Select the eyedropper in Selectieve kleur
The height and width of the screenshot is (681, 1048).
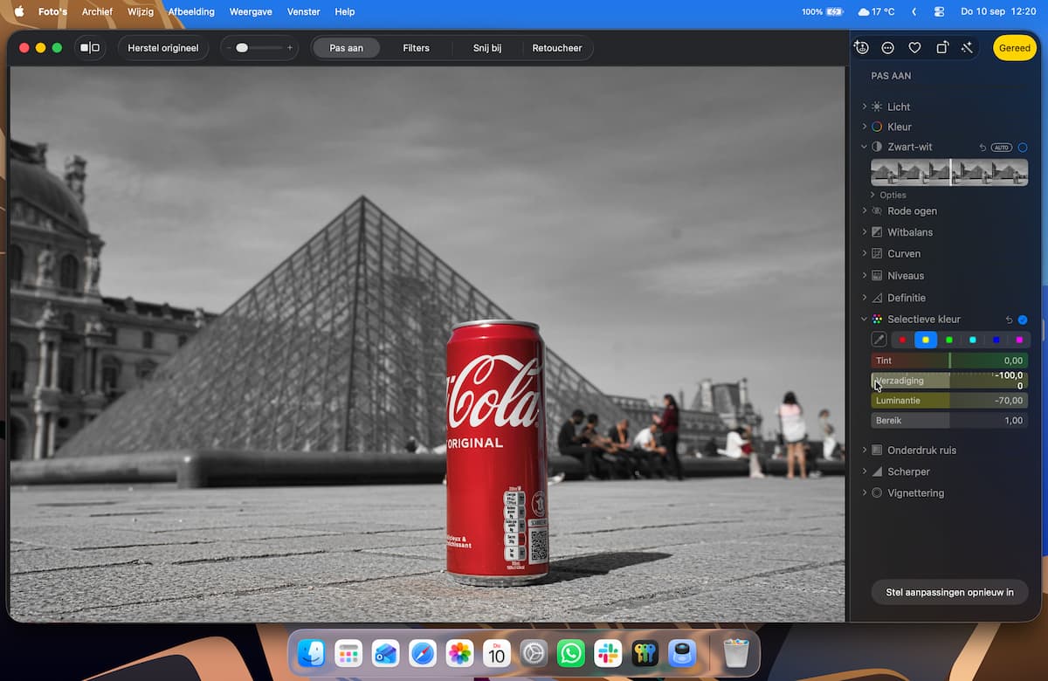[879, 340]
